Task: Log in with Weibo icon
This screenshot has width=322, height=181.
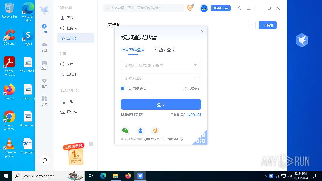Action: click(155, 130)
